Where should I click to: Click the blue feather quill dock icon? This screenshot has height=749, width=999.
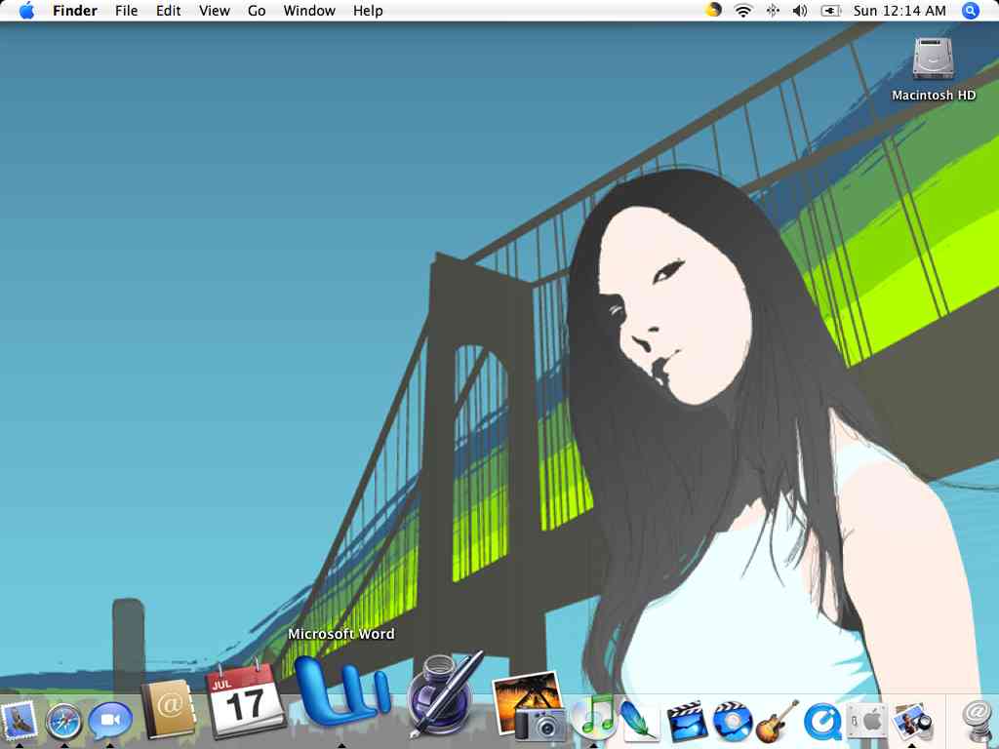click(639, 721)
